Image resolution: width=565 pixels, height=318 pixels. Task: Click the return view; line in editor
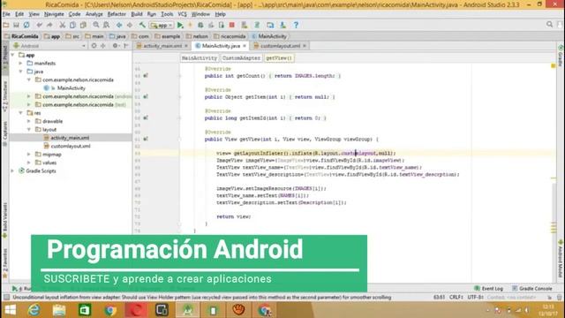[x=233, y=216]
